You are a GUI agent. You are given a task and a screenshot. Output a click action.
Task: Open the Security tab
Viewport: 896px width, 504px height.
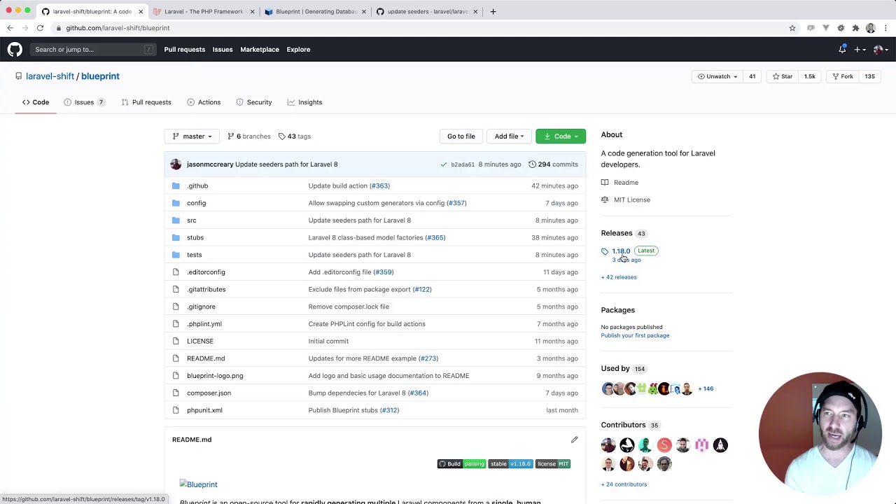click(254, 102)
